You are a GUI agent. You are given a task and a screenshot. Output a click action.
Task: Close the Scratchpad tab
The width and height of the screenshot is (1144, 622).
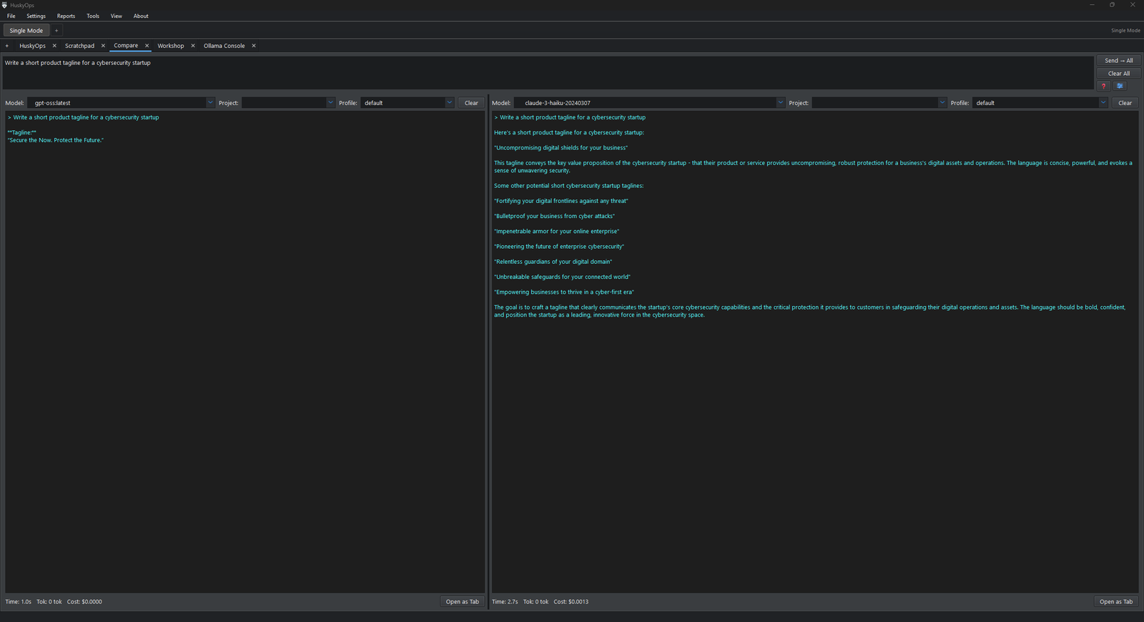[x=103, y=46]
